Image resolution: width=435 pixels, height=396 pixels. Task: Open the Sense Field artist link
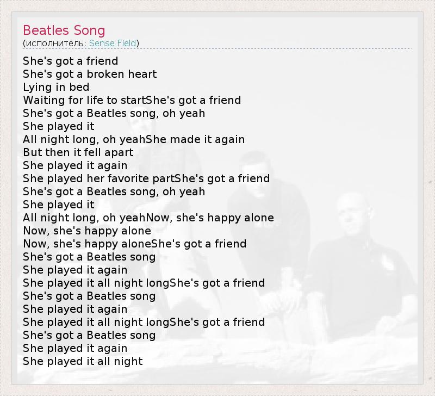[113, 43]
